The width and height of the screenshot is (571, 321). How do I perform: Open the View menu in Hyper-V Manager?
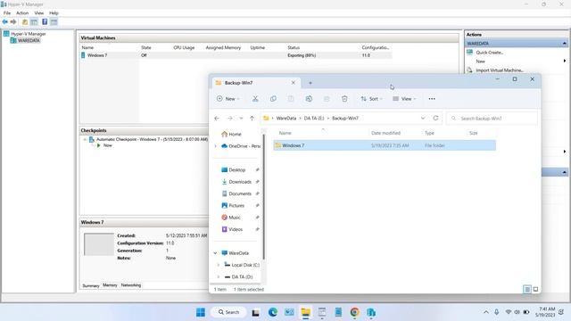click(x=39, y=12)
